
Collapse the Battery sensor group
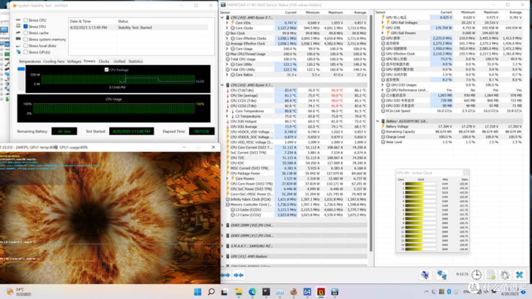(x=378, y=121)
